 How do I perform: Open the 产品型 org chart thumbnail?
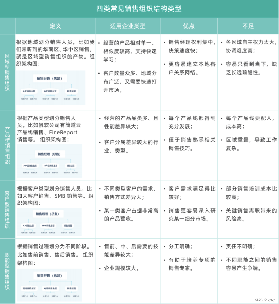tap(49, 161)
